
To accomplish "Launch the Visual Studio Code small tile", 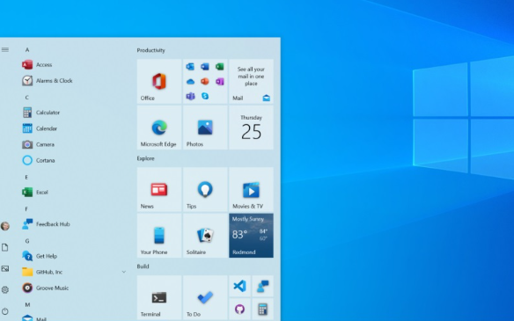I will click(239, 286).
